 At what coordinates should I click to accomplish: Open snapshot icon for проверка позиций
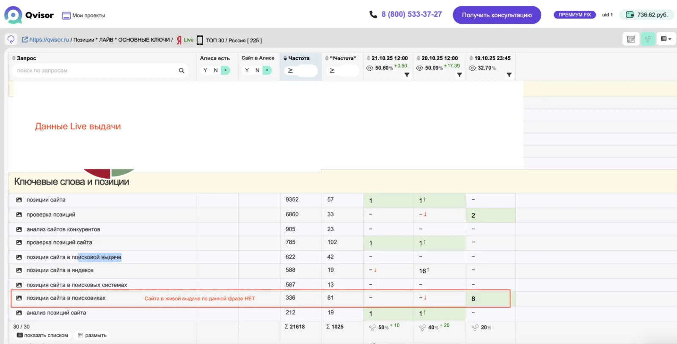[19, 215]
